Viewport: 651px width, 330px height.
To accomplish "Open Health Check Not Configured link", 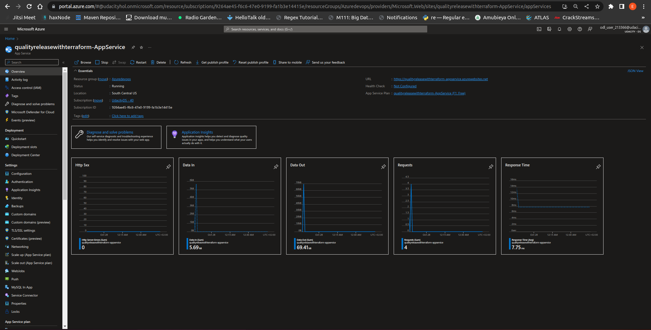I will coord(405,86).
